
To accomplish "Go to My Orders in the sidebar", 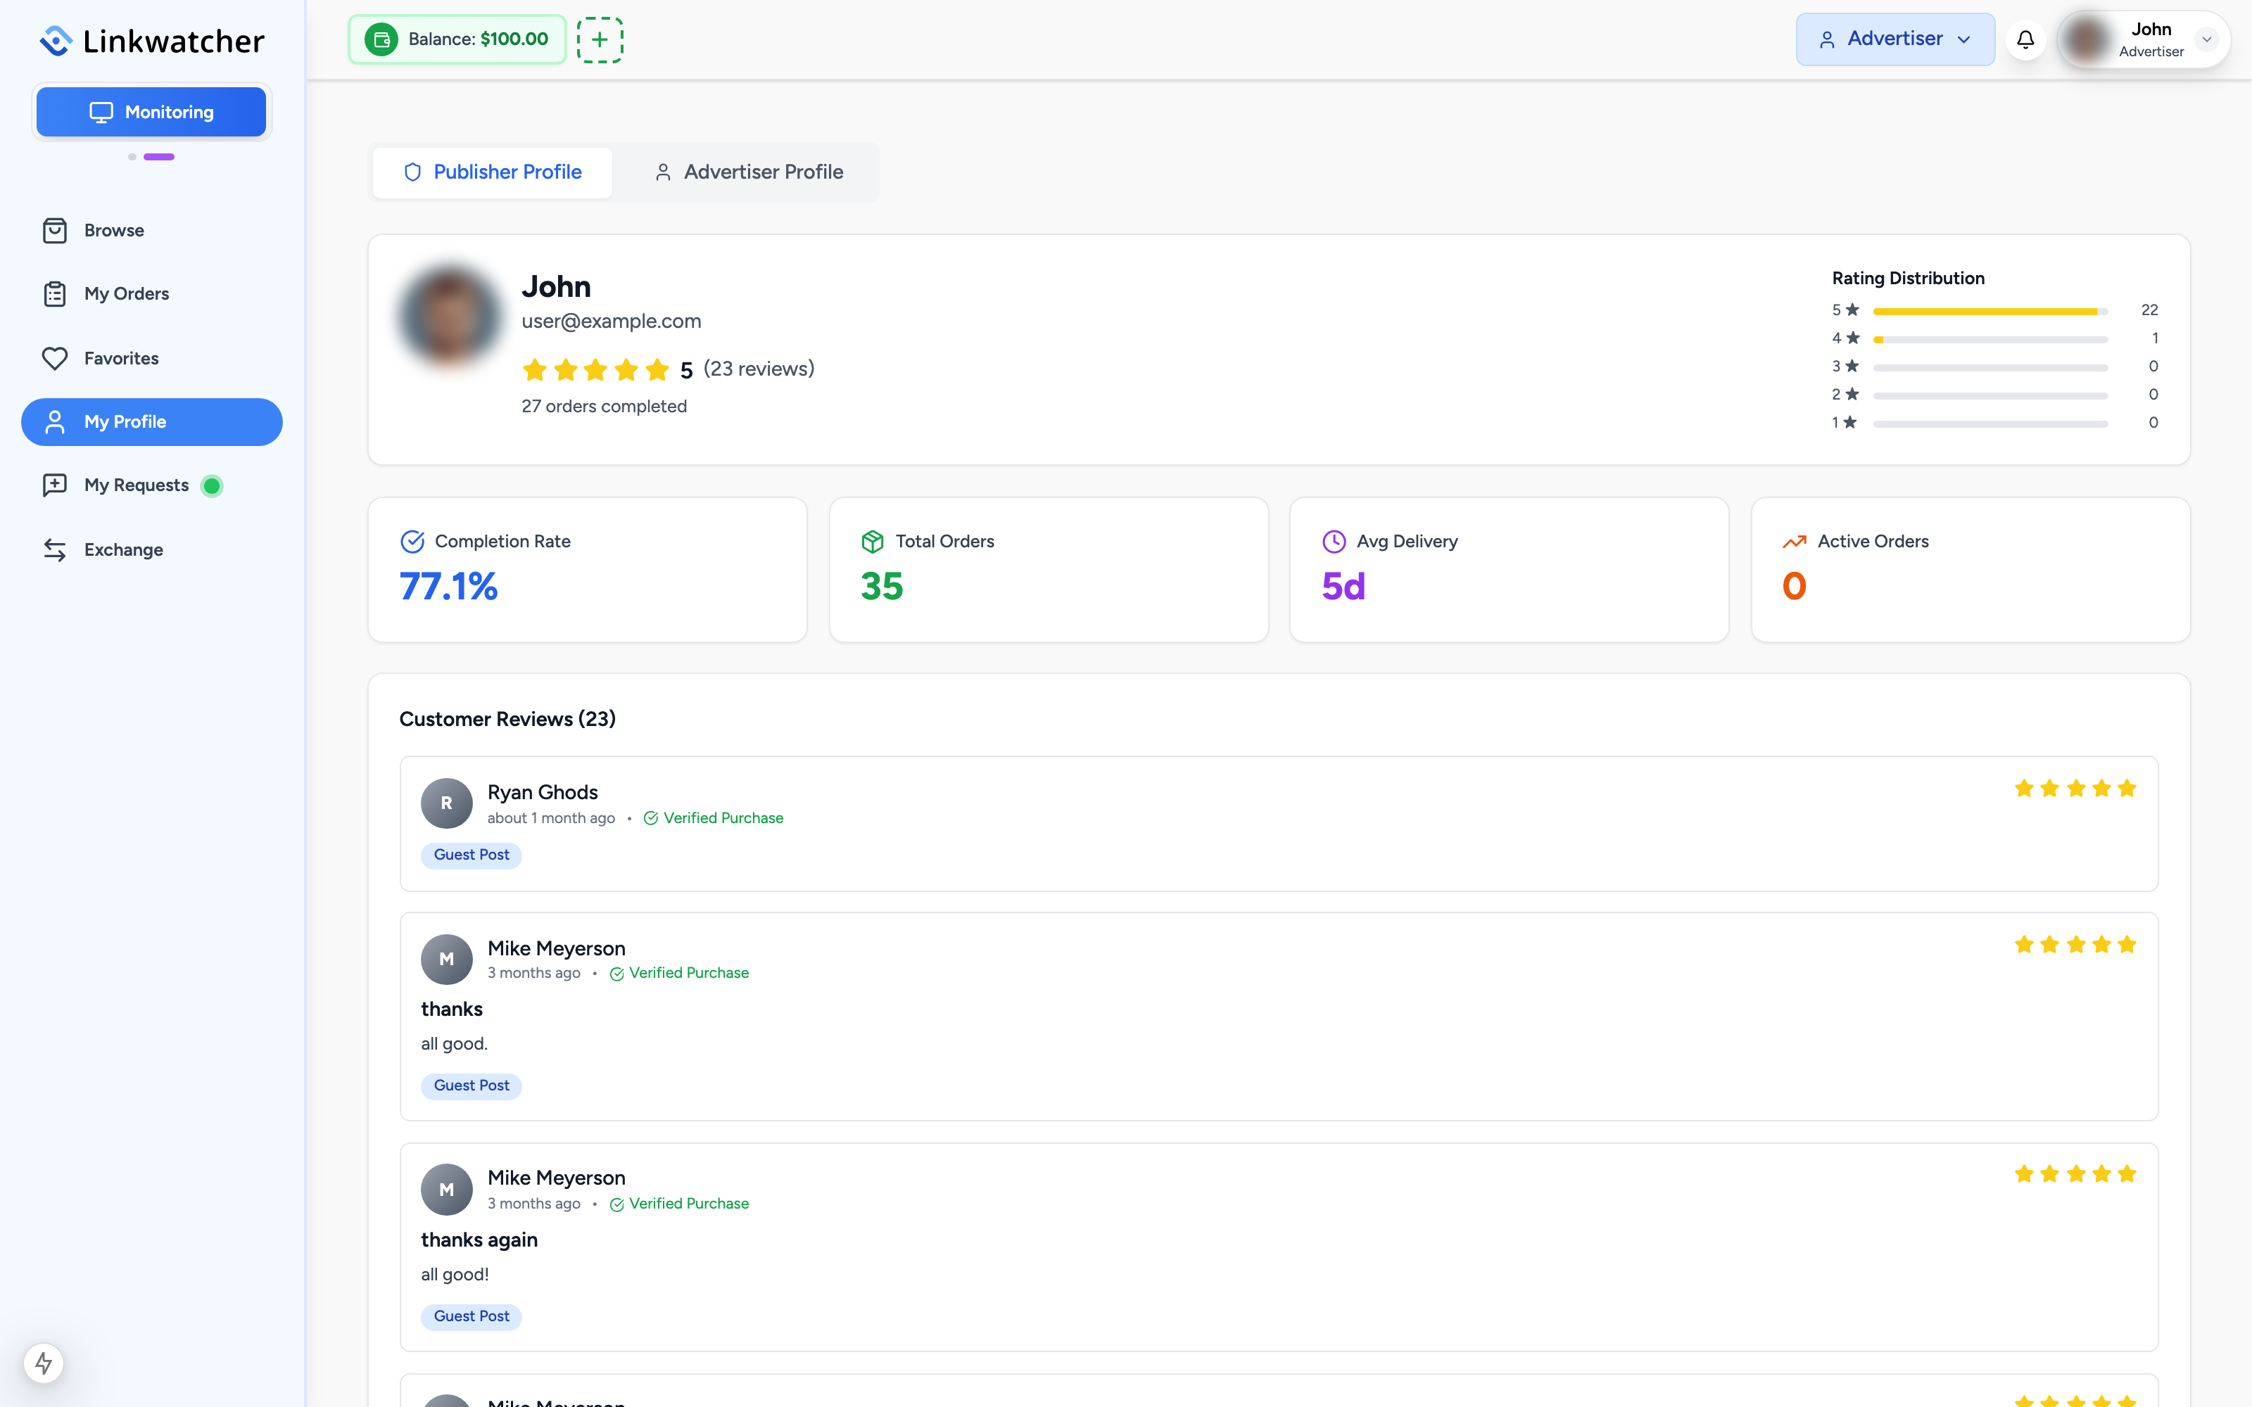I will coord(152,294).
